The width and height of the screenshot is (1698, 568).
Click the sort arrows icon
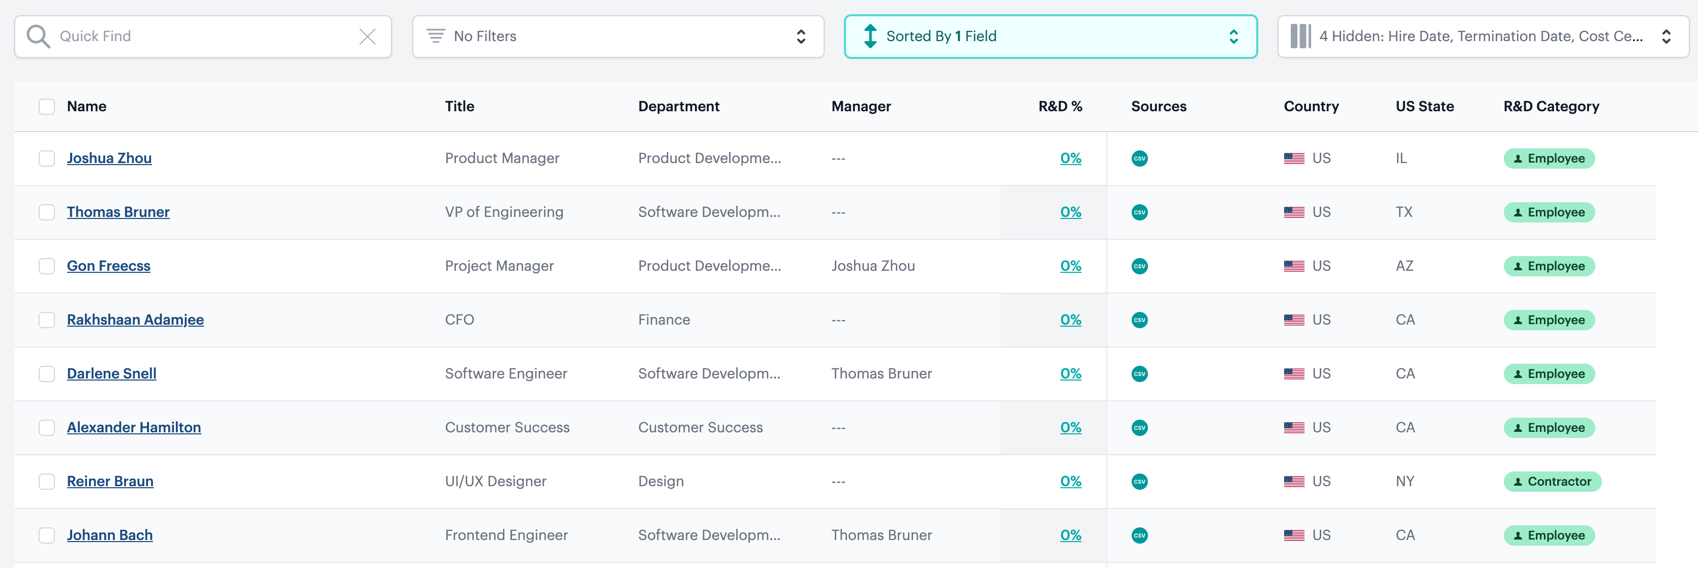pyautogui.click(x=870, y=36)
